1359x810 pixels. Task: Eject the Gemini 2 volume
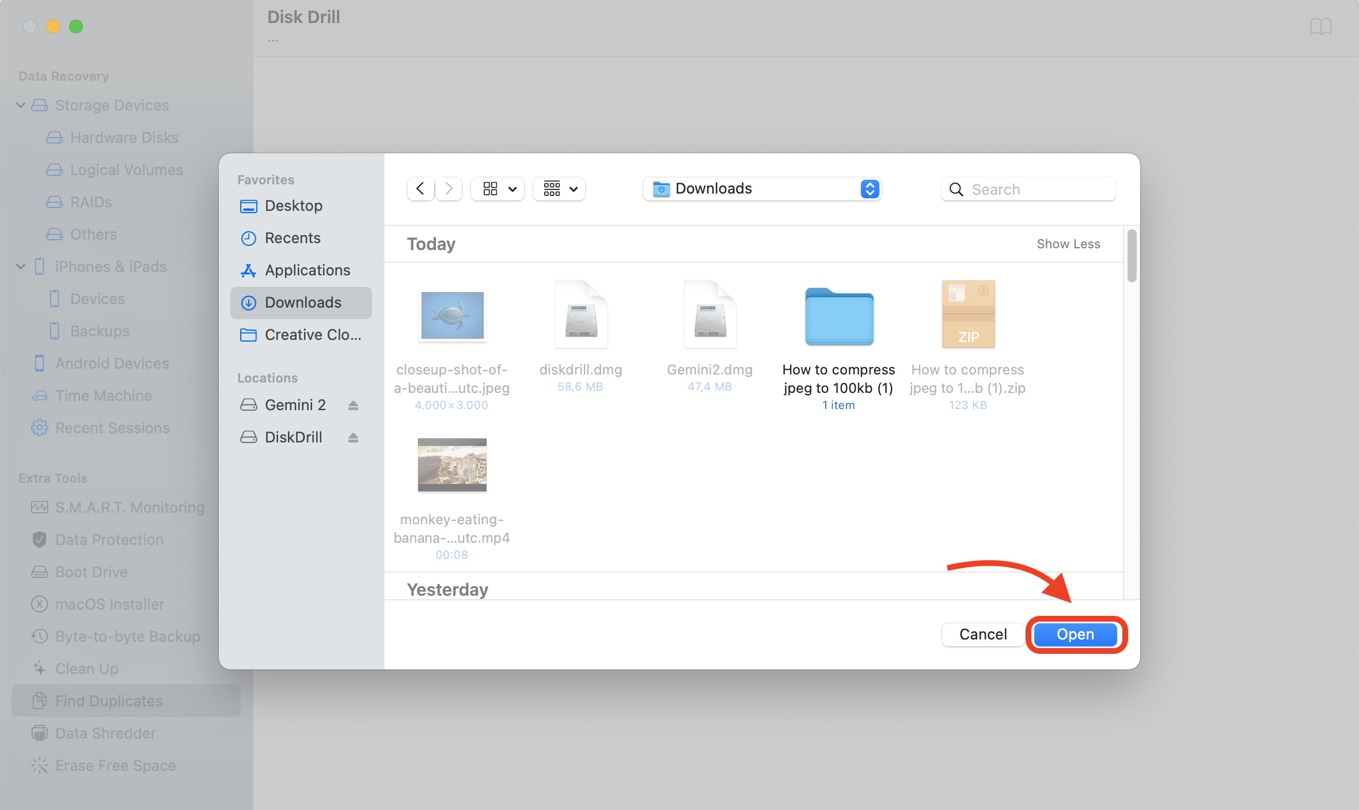pyautogui.click(x=353, y=406)
